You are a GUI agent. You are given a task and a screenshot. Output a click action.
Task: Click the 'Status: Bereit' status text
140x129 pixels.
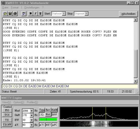click(x=9, y=92)
